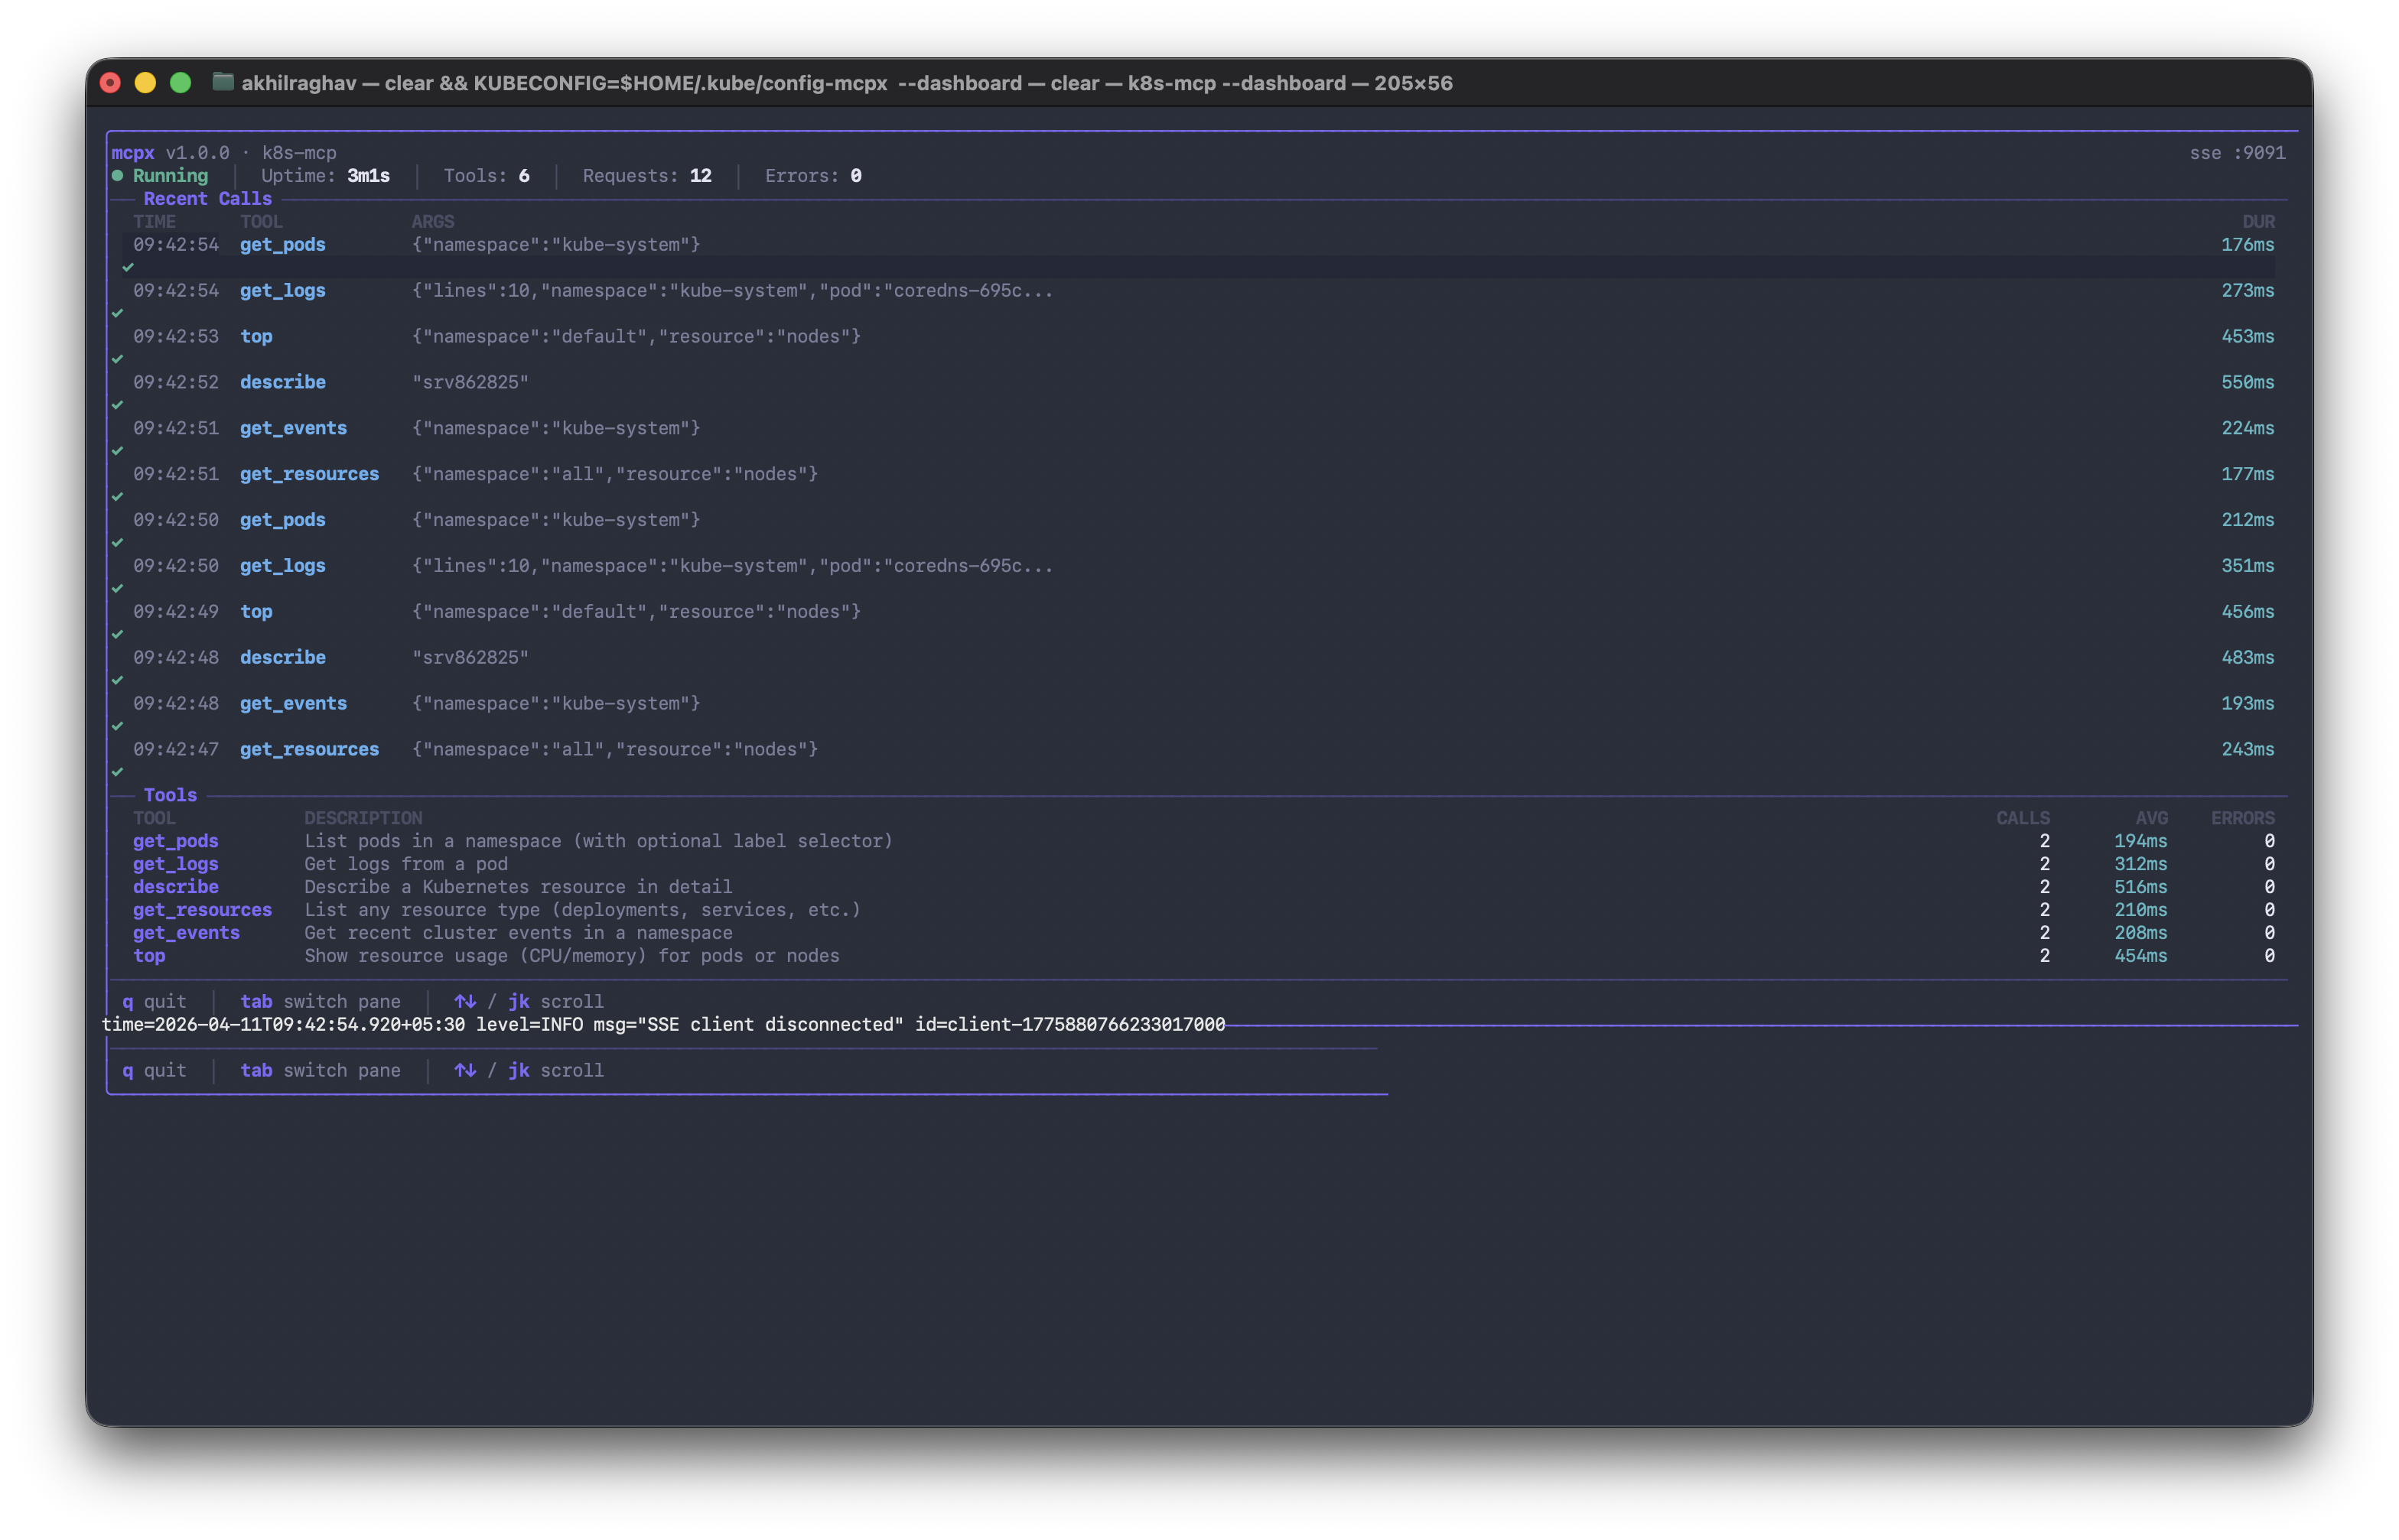Click the checkmark beside the 09:42:51 get_events call
The width and height of the screenshot is (2399, 1540).
click(x=118, y=451)
